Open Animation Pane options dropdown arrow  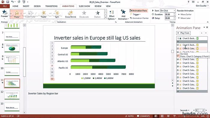[x=204, y=27]
